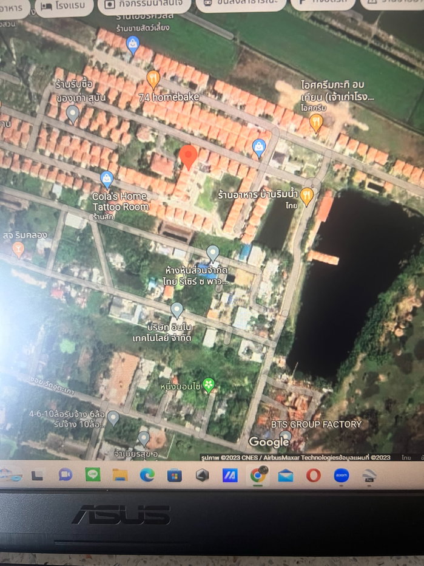This screenshot has height=566, width=424.
Task: Open the 74 homebake restaurant pin
Action: (x=153, y=80)
